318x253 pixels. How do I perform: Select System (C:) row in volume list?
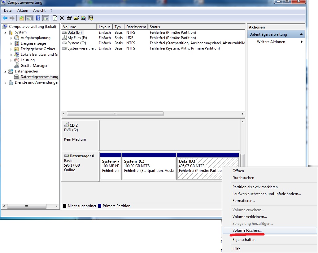pyautogui.click(x=153, y=43)
